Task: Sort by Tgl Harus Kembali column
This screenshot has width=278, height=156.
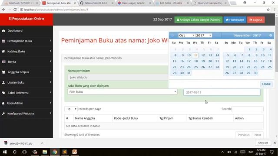Action: click(x=210, y=118)
